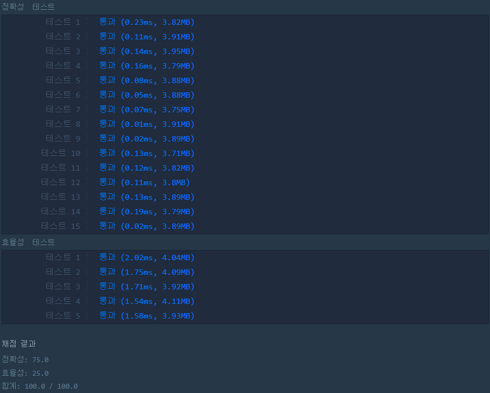Viewport: 490px width, 393px height.
Task: Click result 통과 (0.11ms, 3.91MB)
Action: pyautogui.click(x=147, y=37)
